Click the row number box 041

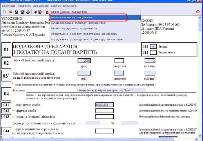[6, 105]
